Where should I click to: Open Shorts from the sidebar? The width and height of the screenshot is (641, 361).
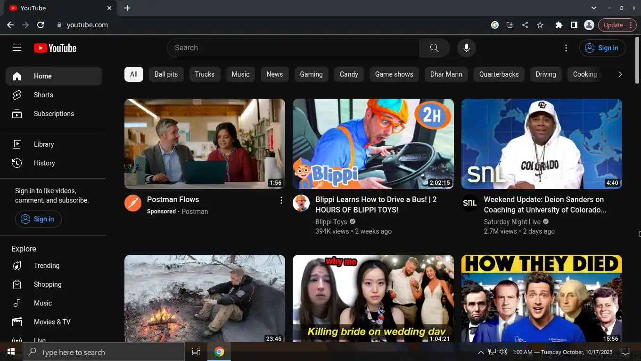pos(54,95)
